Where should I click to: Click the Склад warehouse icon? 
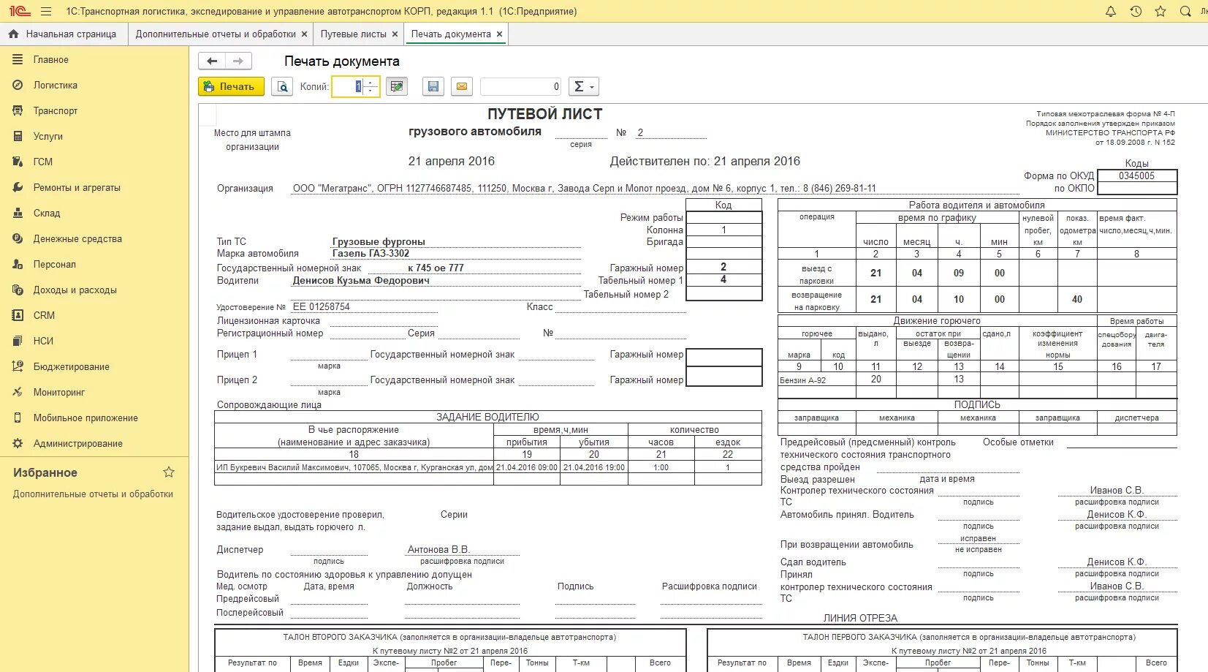coord(18,214)
